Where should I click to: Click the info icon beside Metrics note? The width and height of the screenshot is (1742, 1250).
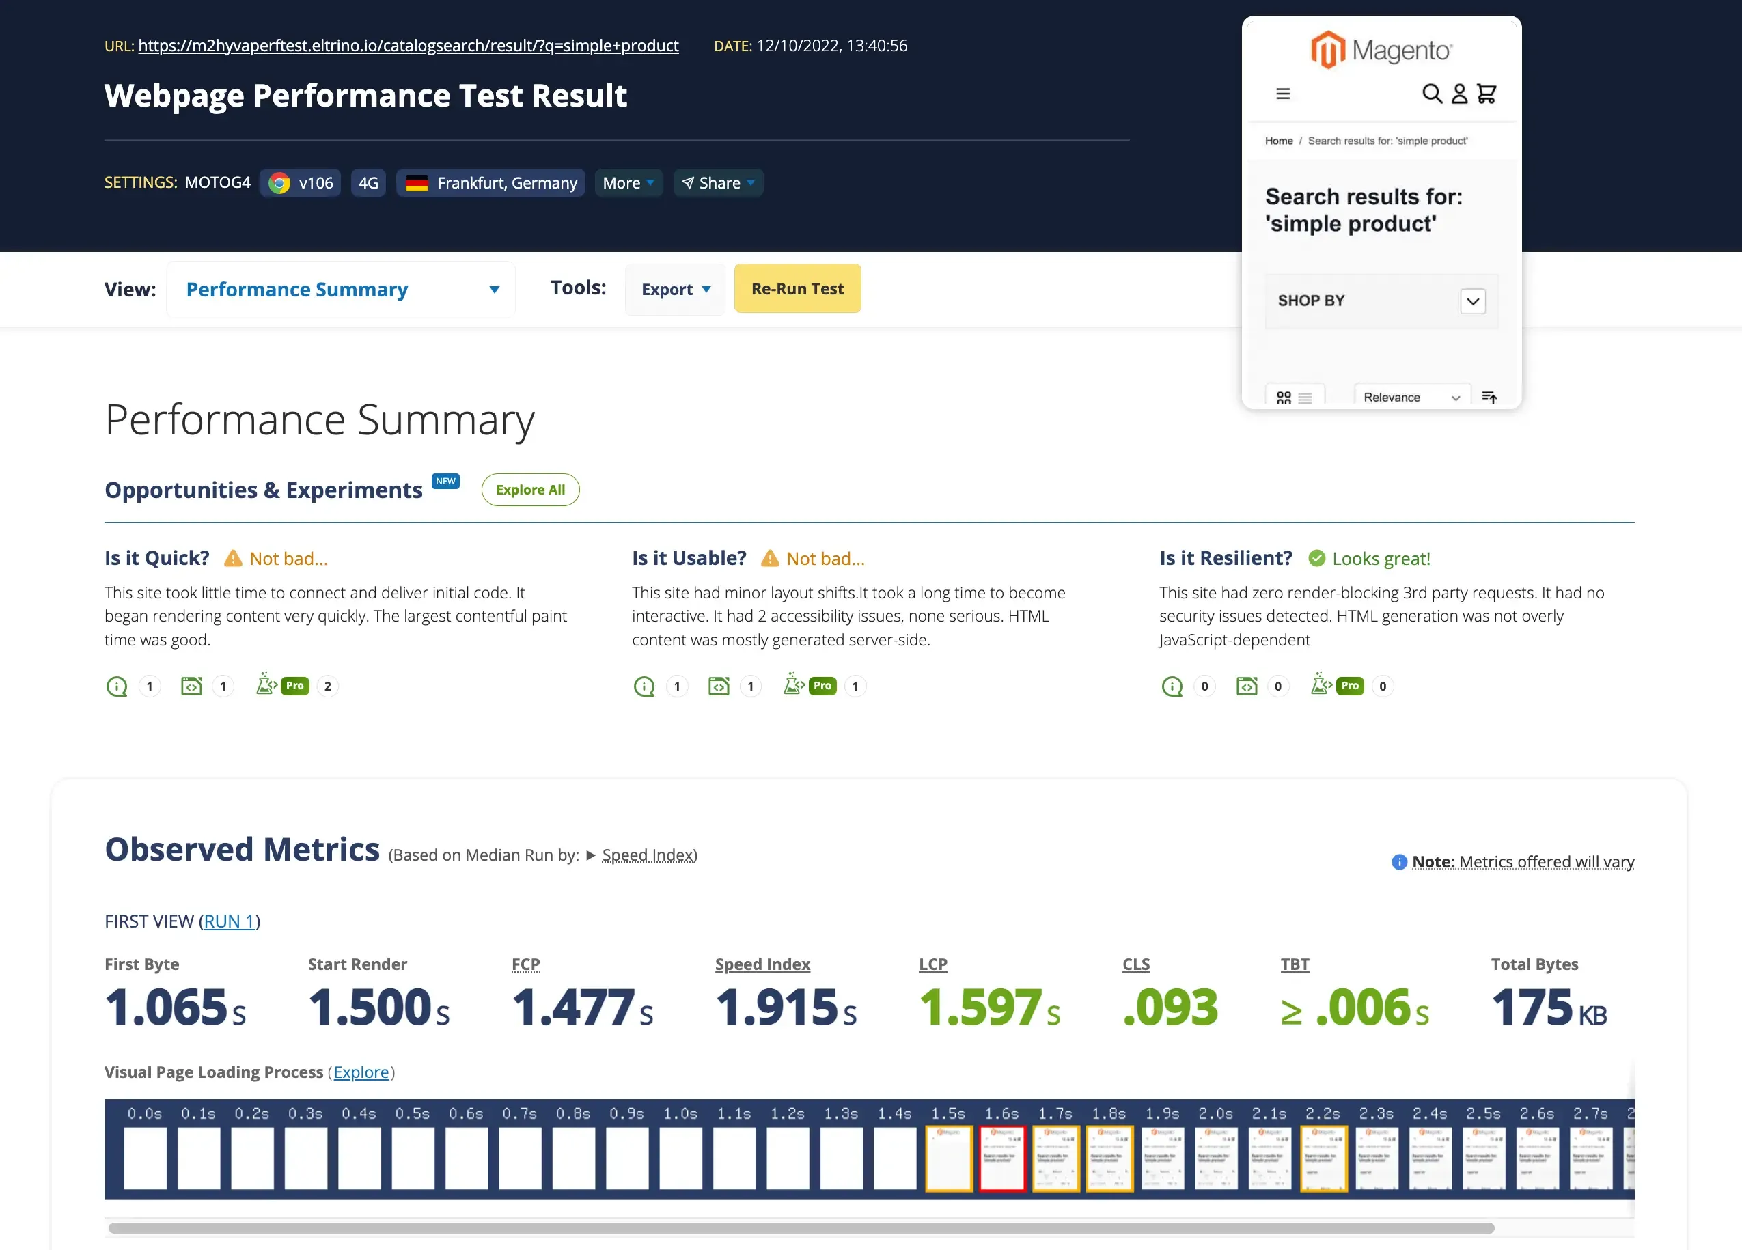tap(1400, 862)
